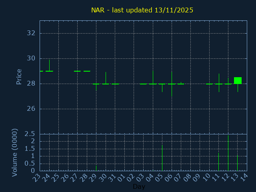256x192 pixels.
Task: Click the chart title 'NAR - last updated 13/11/2025'
Action: click(x=142, y=10)
